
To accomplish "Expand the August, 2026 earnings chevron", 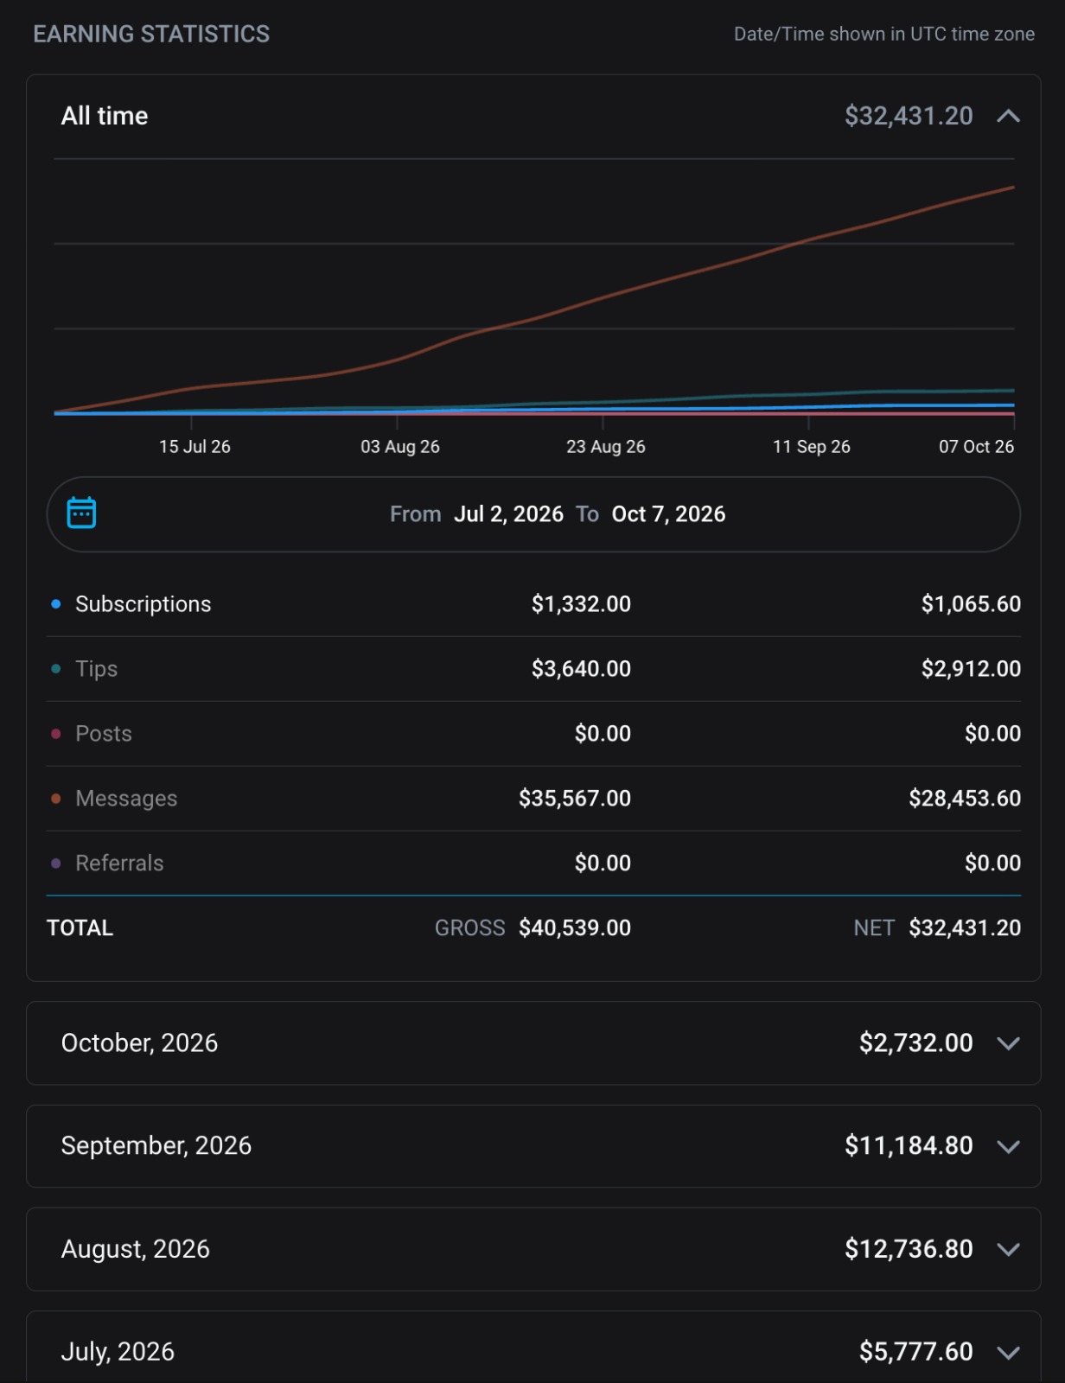I will tap(1008, 1249).
